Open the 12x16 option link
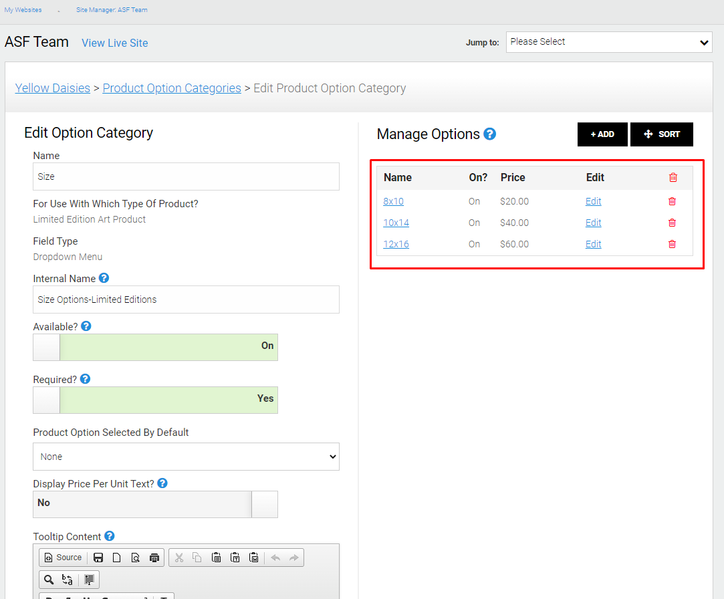724x599 pixels. pos(396,244)
